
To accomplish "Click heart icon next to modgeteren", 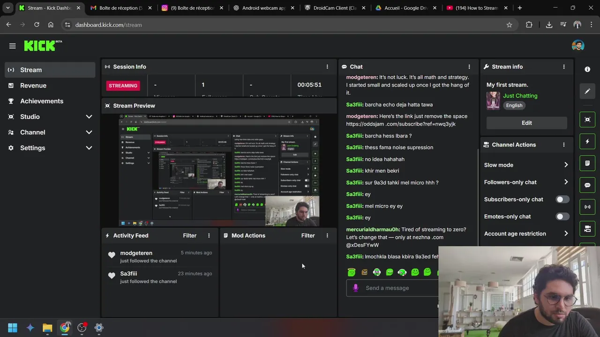I will pyautogui.click(x=112, y=255).
